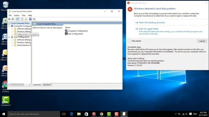Toggle the Show/Hide Action Pane toolbar icon

point(34,19)
